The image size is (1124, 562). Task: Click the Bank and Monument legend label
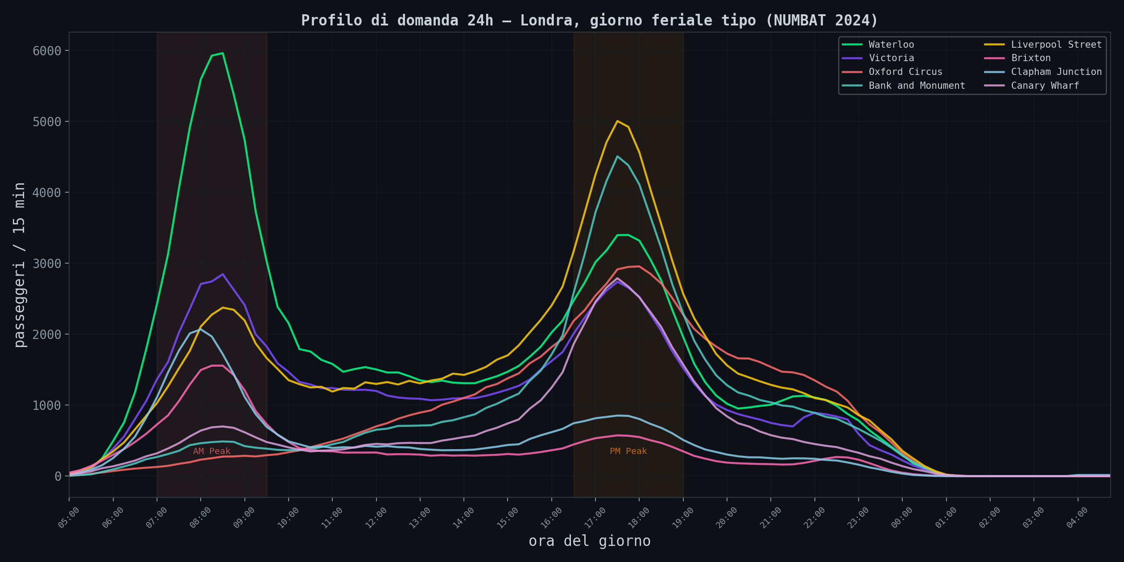(916, 86)
